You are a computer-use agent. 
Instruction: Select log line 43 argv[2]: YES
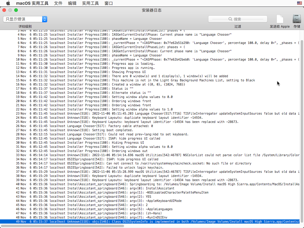[x=150, y=197]
